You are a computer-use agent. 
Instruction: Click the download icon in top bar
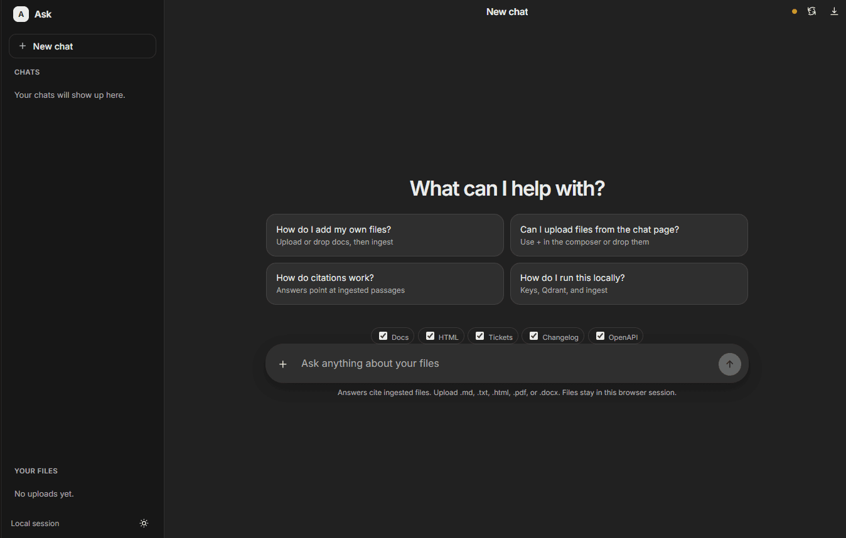click(x=834, y=11)
